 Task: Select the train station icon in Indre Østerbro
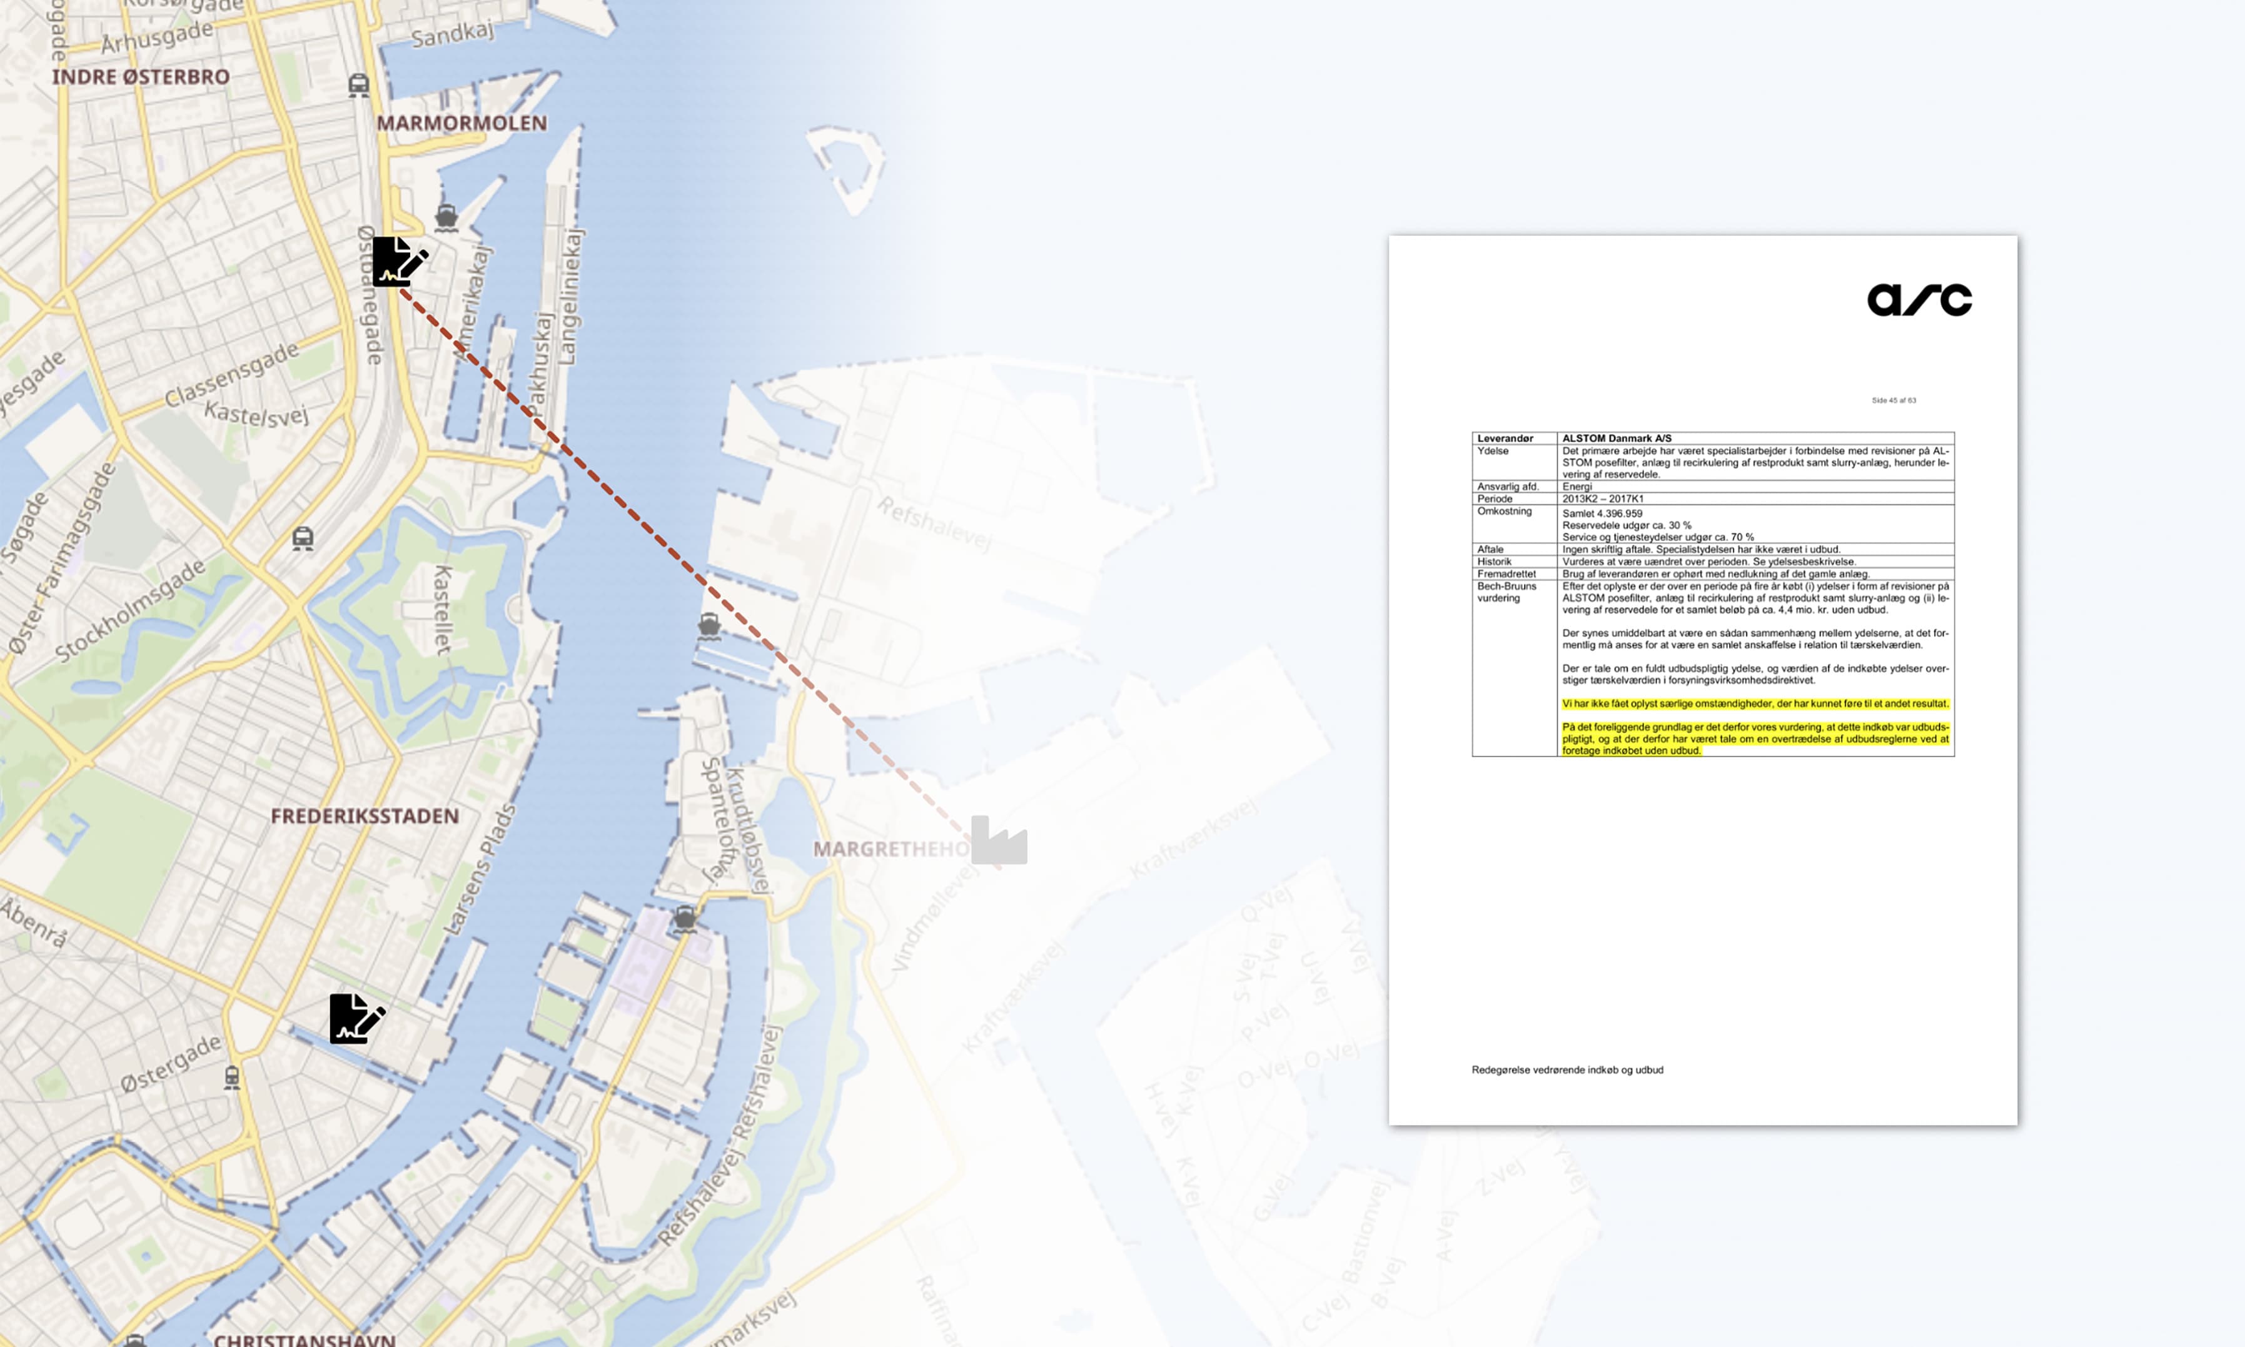point(360,85)
